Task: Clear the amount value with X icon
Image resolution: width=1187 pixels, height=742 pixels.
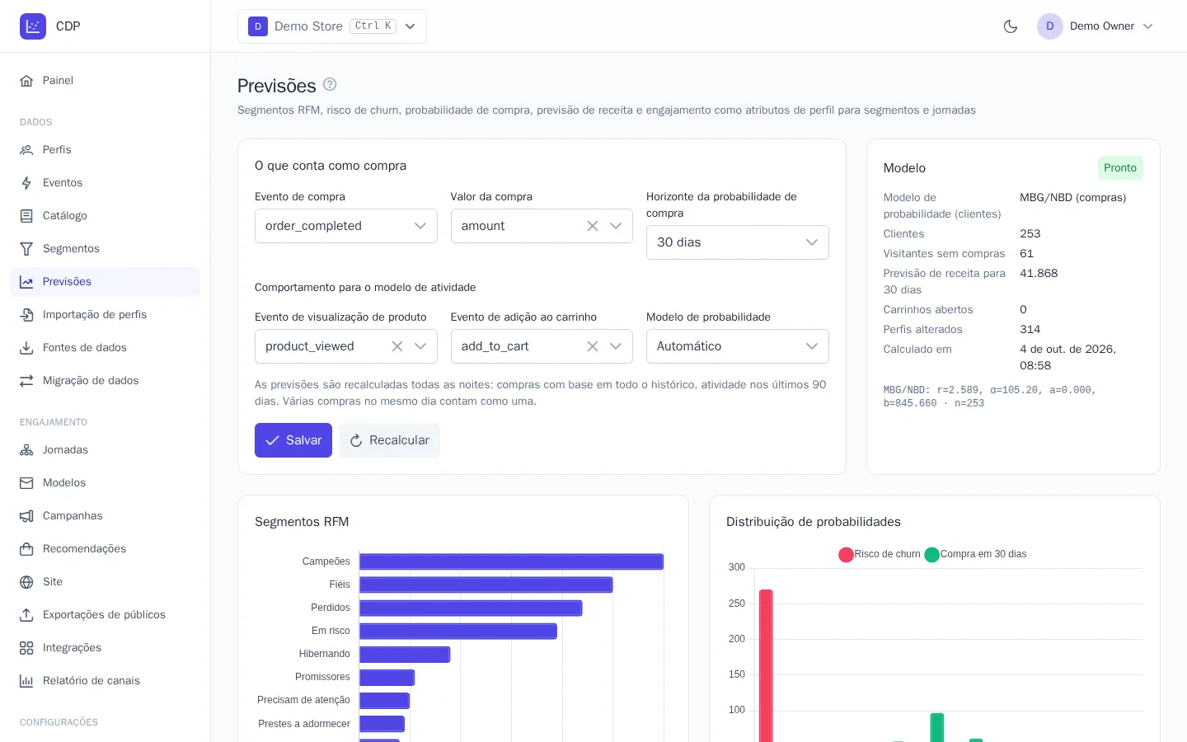Action: 593,226
